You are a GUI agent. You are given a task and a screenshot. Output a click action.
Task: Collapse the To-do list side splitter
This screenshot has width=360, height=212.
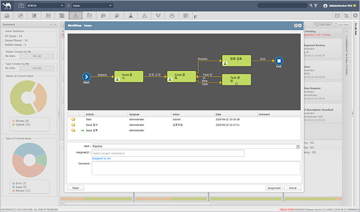point(352,113)
